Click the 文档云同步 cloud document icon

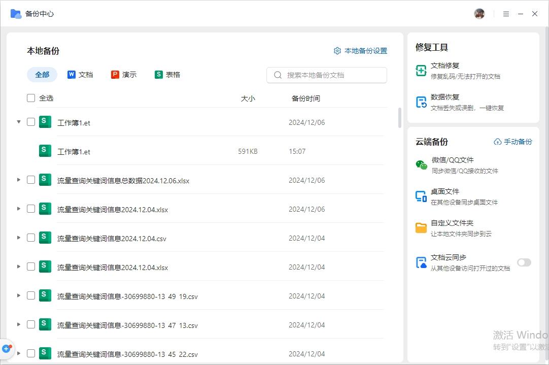pos(421,262)
